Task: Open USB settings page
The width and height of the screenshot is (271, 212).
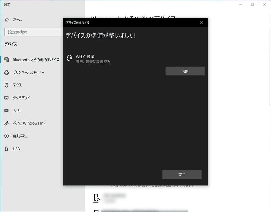Action: 16,149
